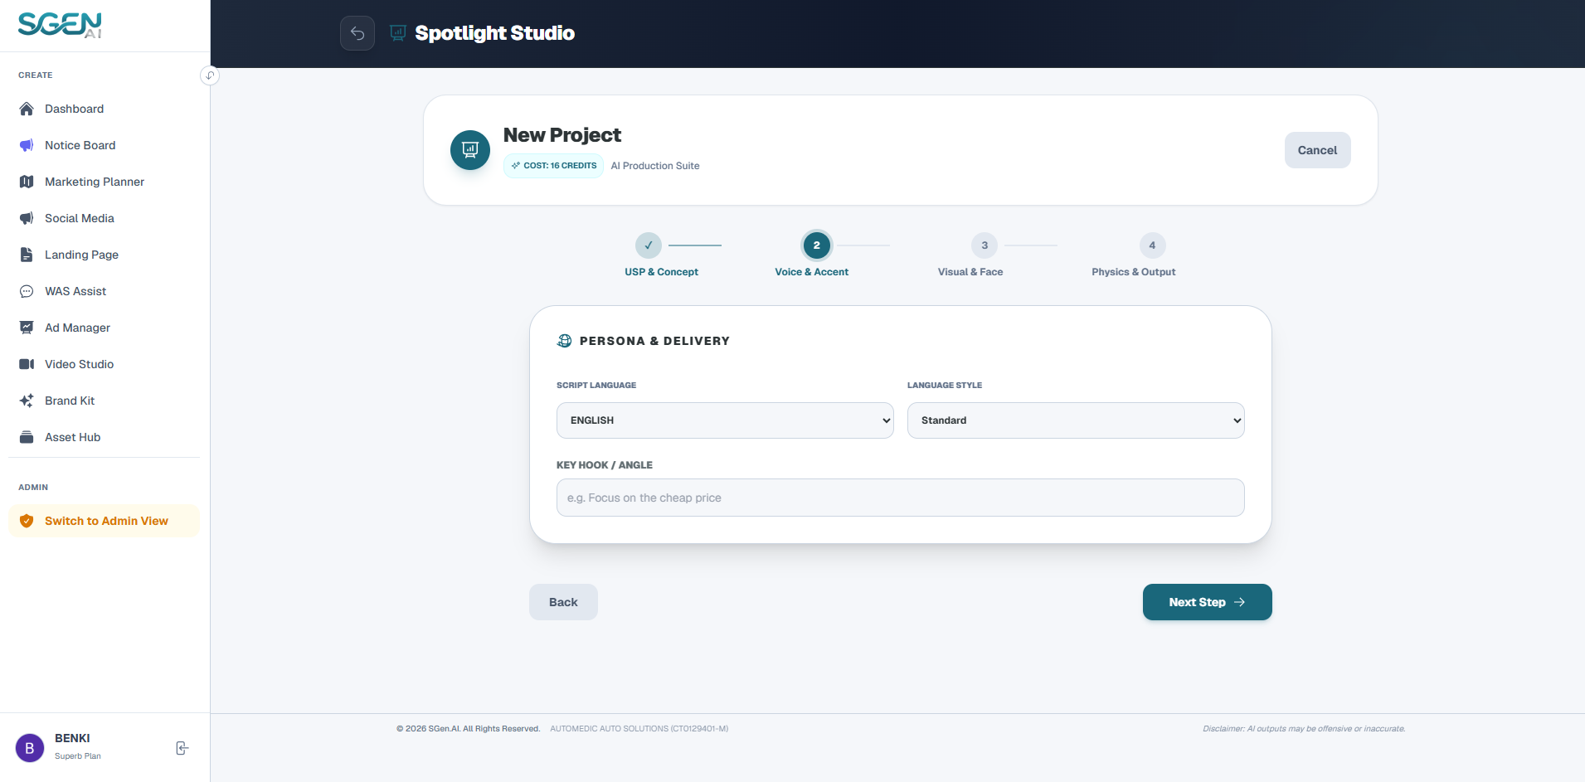Open Video Studio menu item
Image resolution: width=1585 pixels, height=782 pixels.
pyautogui.click(x=105, y=364)
